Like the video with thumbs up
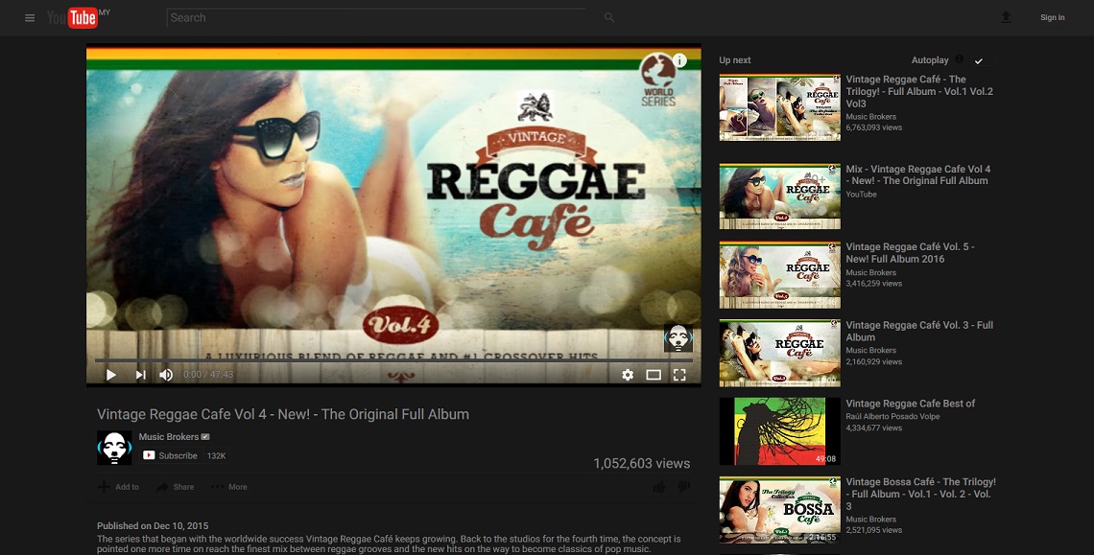Screen dimensions: 1094x555 pos(658,487)
